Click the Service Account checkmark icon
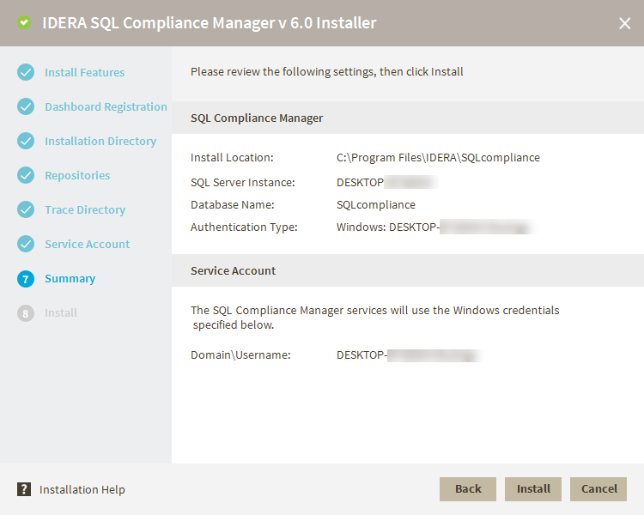 [26, 244]
